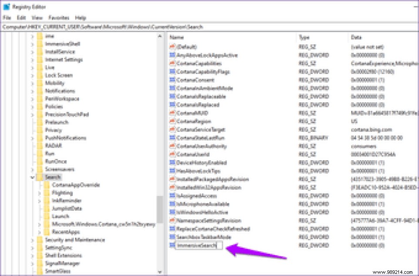
Task: Click the REG_DWORD icon beside CortanaConsent
Action: point(172,80)
